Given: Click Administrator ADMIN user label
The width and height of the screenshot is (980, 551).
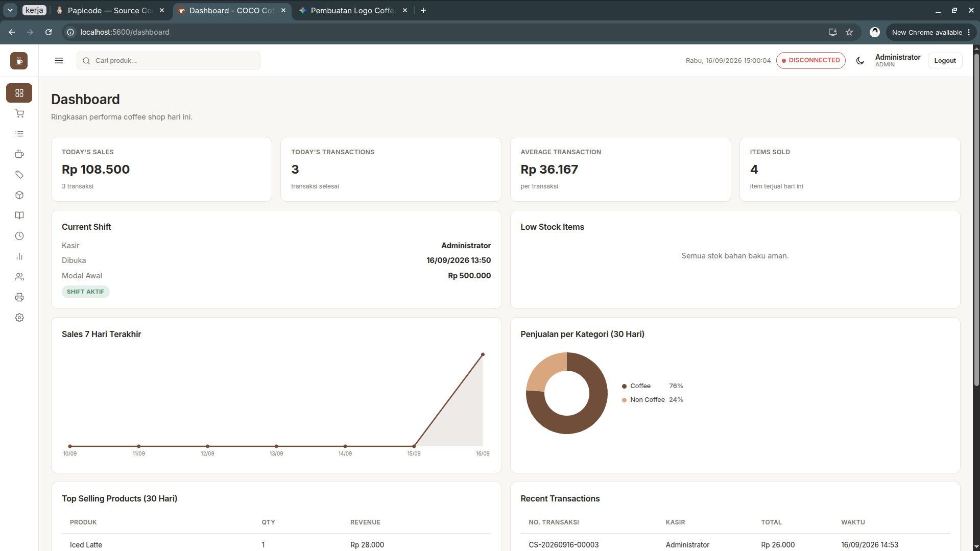Looking at the screenshot, I should click(x=897, y=60).
